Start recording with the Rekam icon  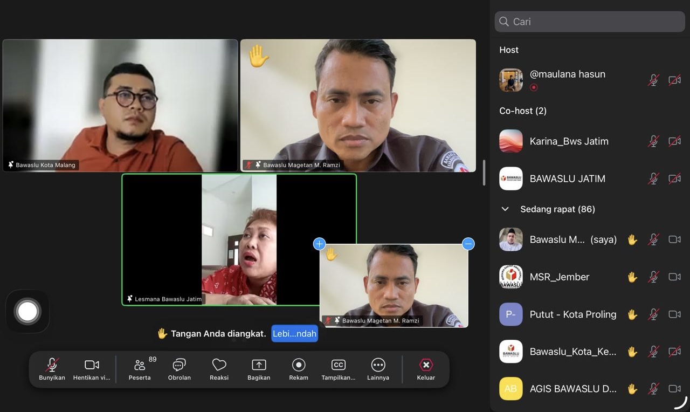pos(299,366)
